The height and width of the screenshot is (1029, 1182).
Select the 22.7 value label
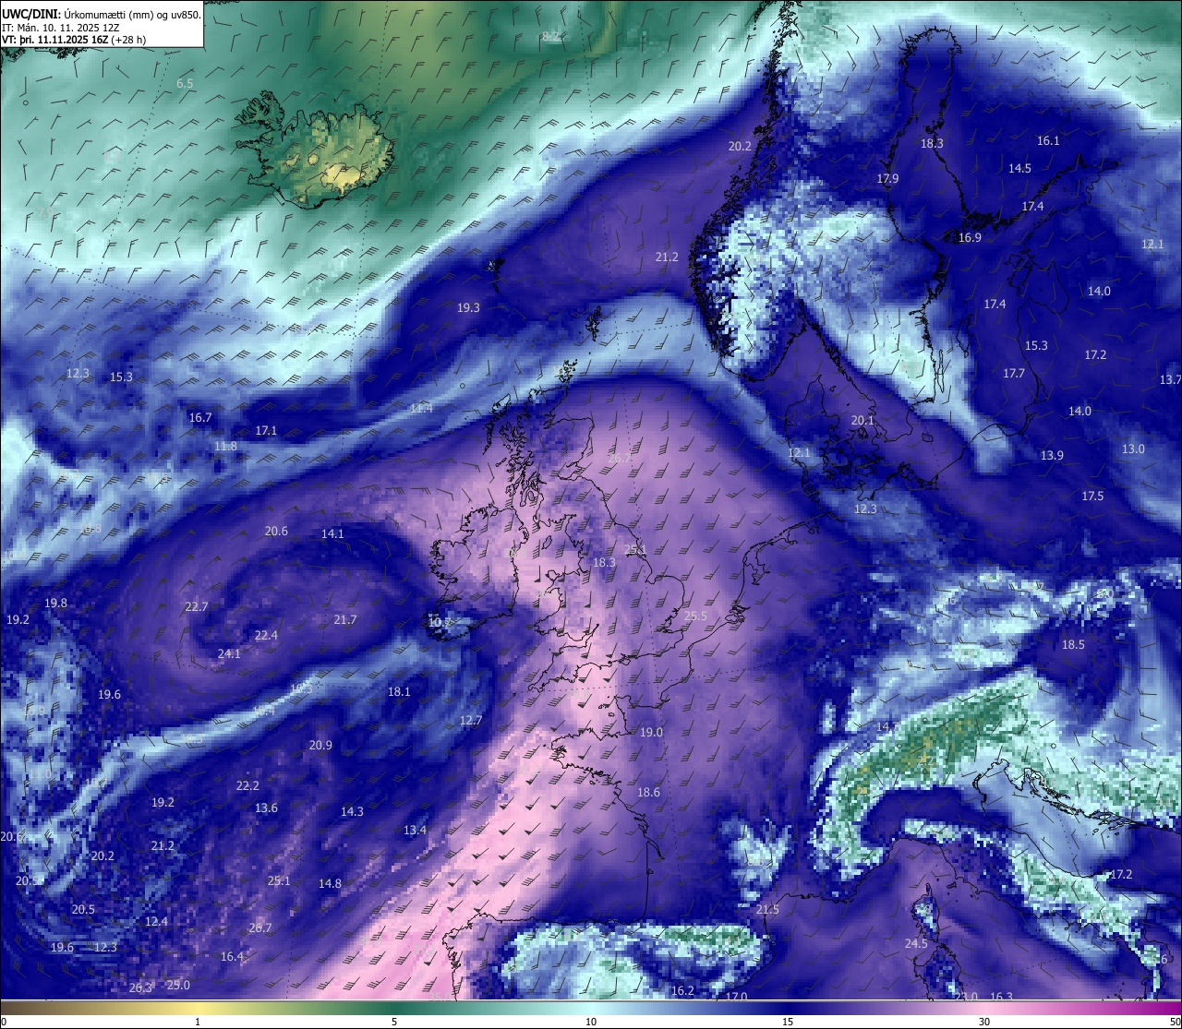(x=196, y=607)
